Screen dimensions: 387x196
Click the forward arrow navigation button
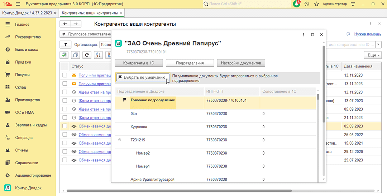pyautogui.click(x=76, y=24)
